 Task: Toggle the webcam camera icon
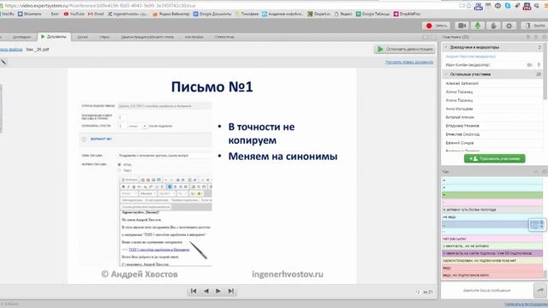pos(462,26)
